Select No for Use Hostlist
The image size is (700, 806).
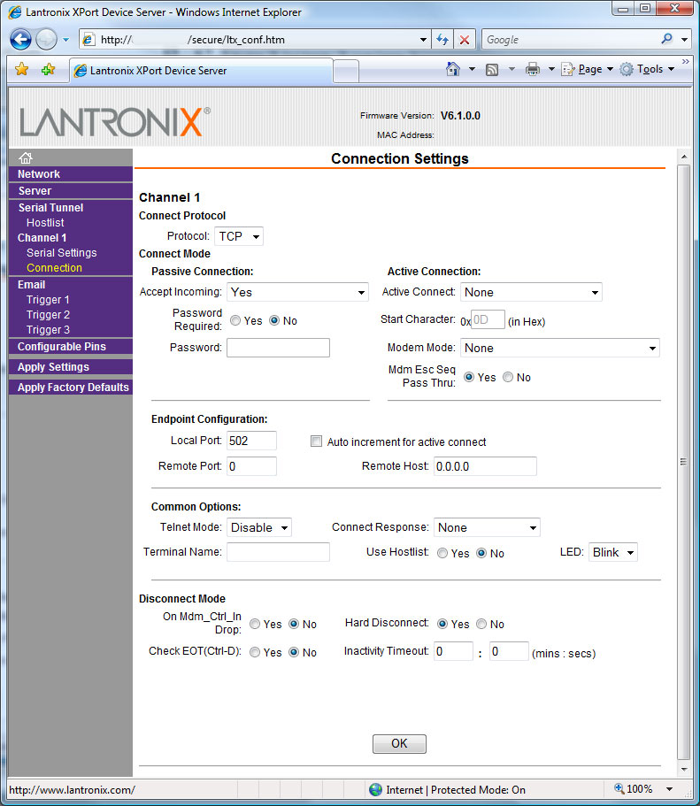coord(481,553)
